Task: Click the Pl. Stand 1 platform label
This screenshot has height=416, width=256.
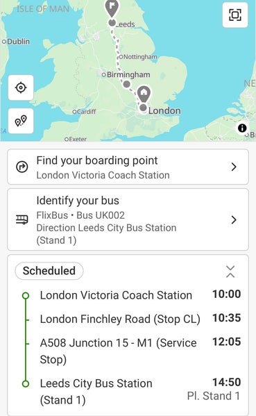Action: point(214,396)
